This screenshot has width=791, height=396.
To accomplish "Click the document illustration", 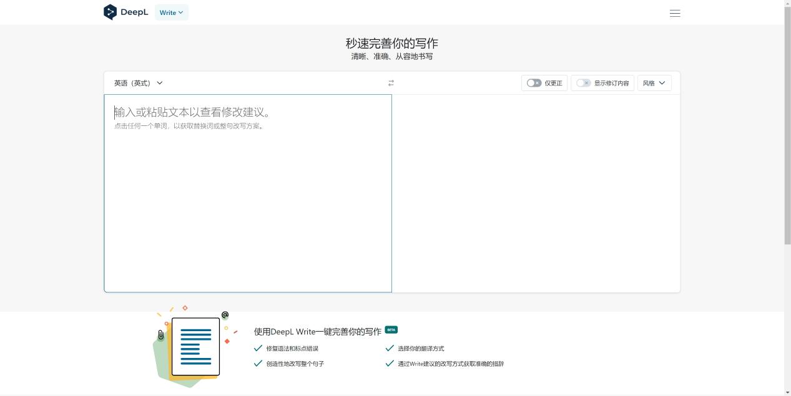I will [x=195, y=347].
